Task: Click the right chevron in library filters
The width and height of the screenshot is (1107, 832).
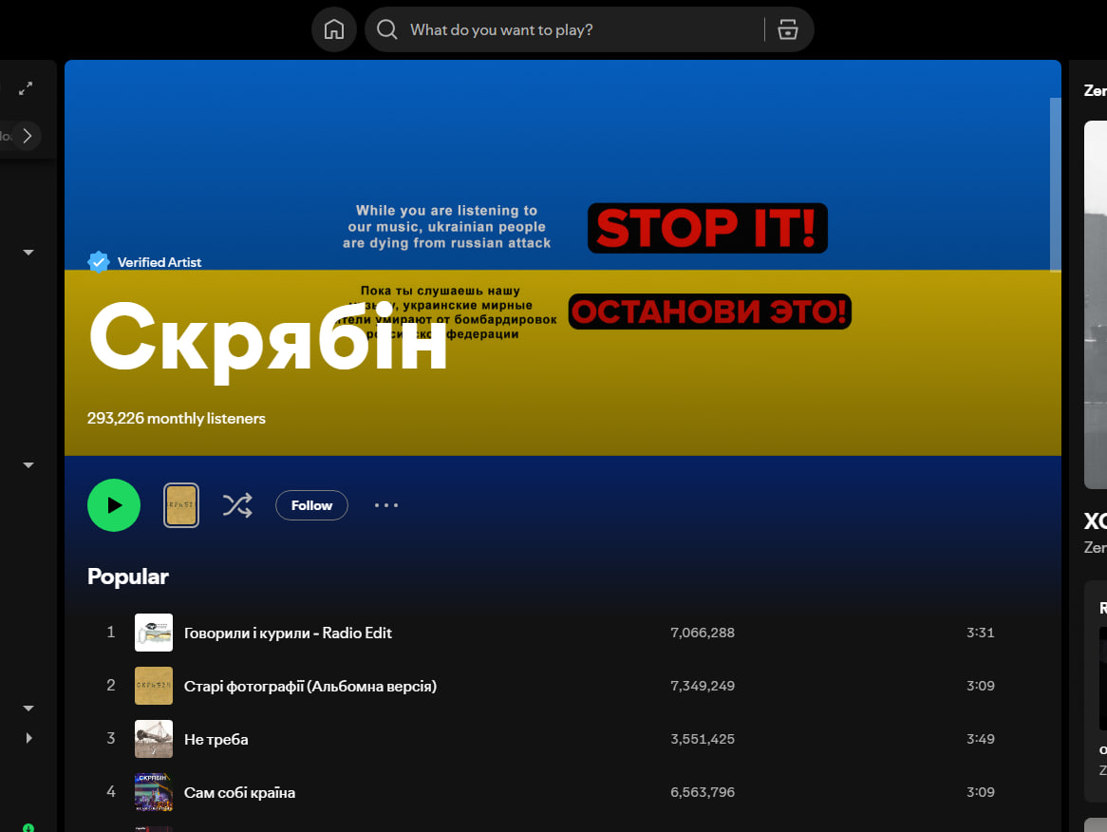Action: click(x=27, y=136)
